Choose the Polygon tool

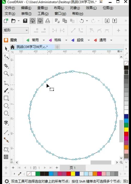(x=6, y=113)
